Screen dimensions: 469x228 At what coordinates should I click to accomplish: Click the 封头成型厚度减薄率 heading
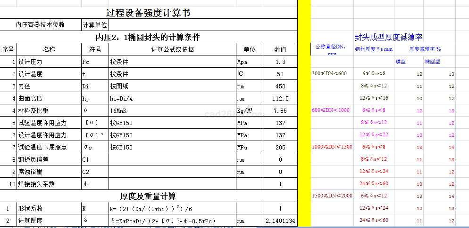tap(388, 37)
